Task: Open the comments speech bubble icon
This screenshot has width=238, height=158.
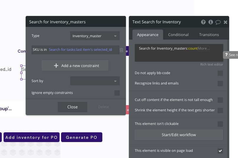Action: tap(218, 22)
